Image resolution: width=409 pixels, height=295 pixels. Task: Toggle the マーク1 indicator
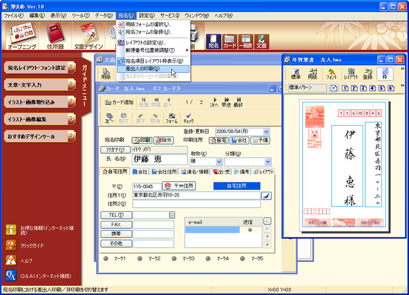[x=107, y=258]
